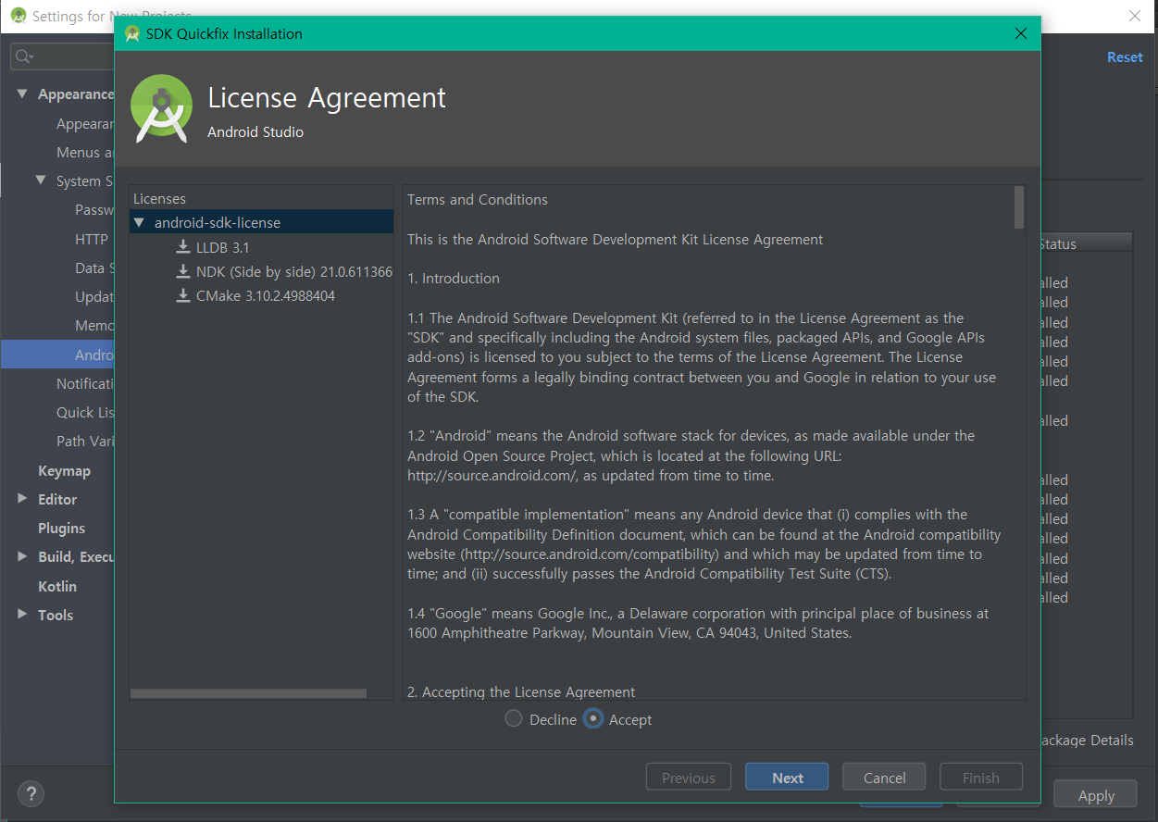Image resolution: width=1158 pixels, height=822 pixels.
Task: Open the help question mark button
Action: pyautogui.click(x=31, y=794)
